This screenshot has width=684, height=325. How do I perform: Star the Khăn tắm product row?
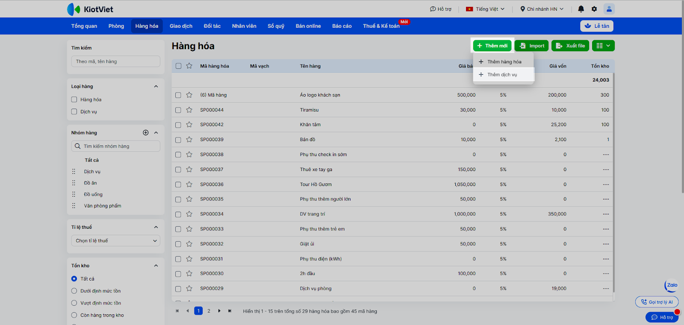tap(189, 124)
